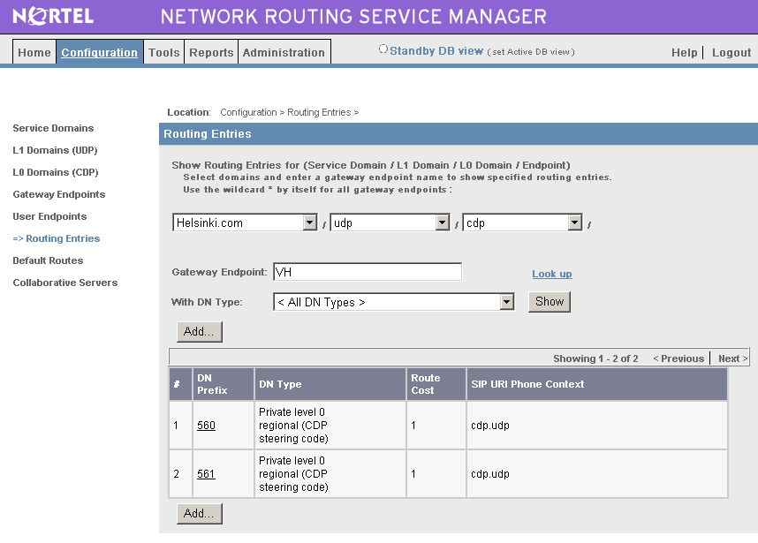Screen dimensions: 758x543
Task: Click the Nortel logo
Action: coord(53,17)
